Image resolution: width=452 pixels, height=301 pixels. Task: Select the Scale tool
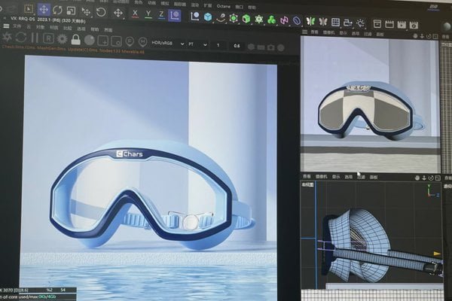(x=70, y=11)
